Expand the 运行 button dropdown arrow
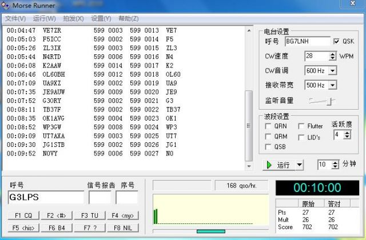This screenshot has width=366, height=240. pyautogui.click(x=299, y=165)
